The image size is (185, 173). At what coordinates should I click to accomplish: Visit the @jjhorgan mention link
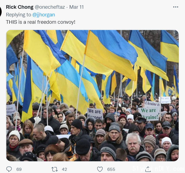(44, 15)
